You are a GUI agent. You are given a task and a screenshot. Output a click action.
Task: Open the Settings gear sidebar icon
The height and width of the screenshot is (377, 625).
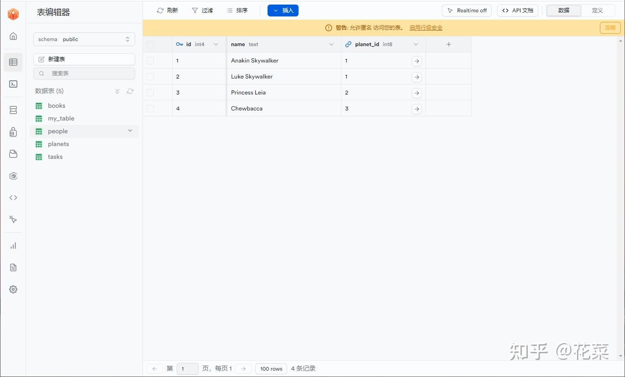pyautogui.click(x=13, y=289)
